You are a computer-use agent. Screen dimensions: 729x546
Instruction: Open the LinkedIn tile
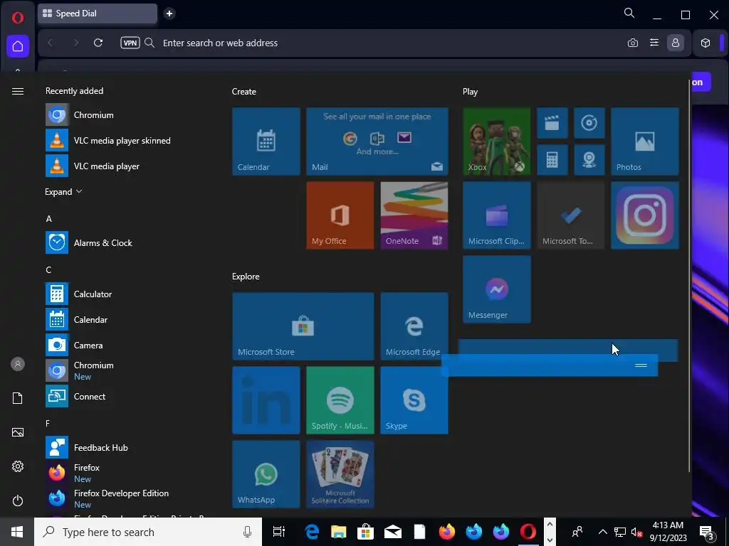click(266, 400)
